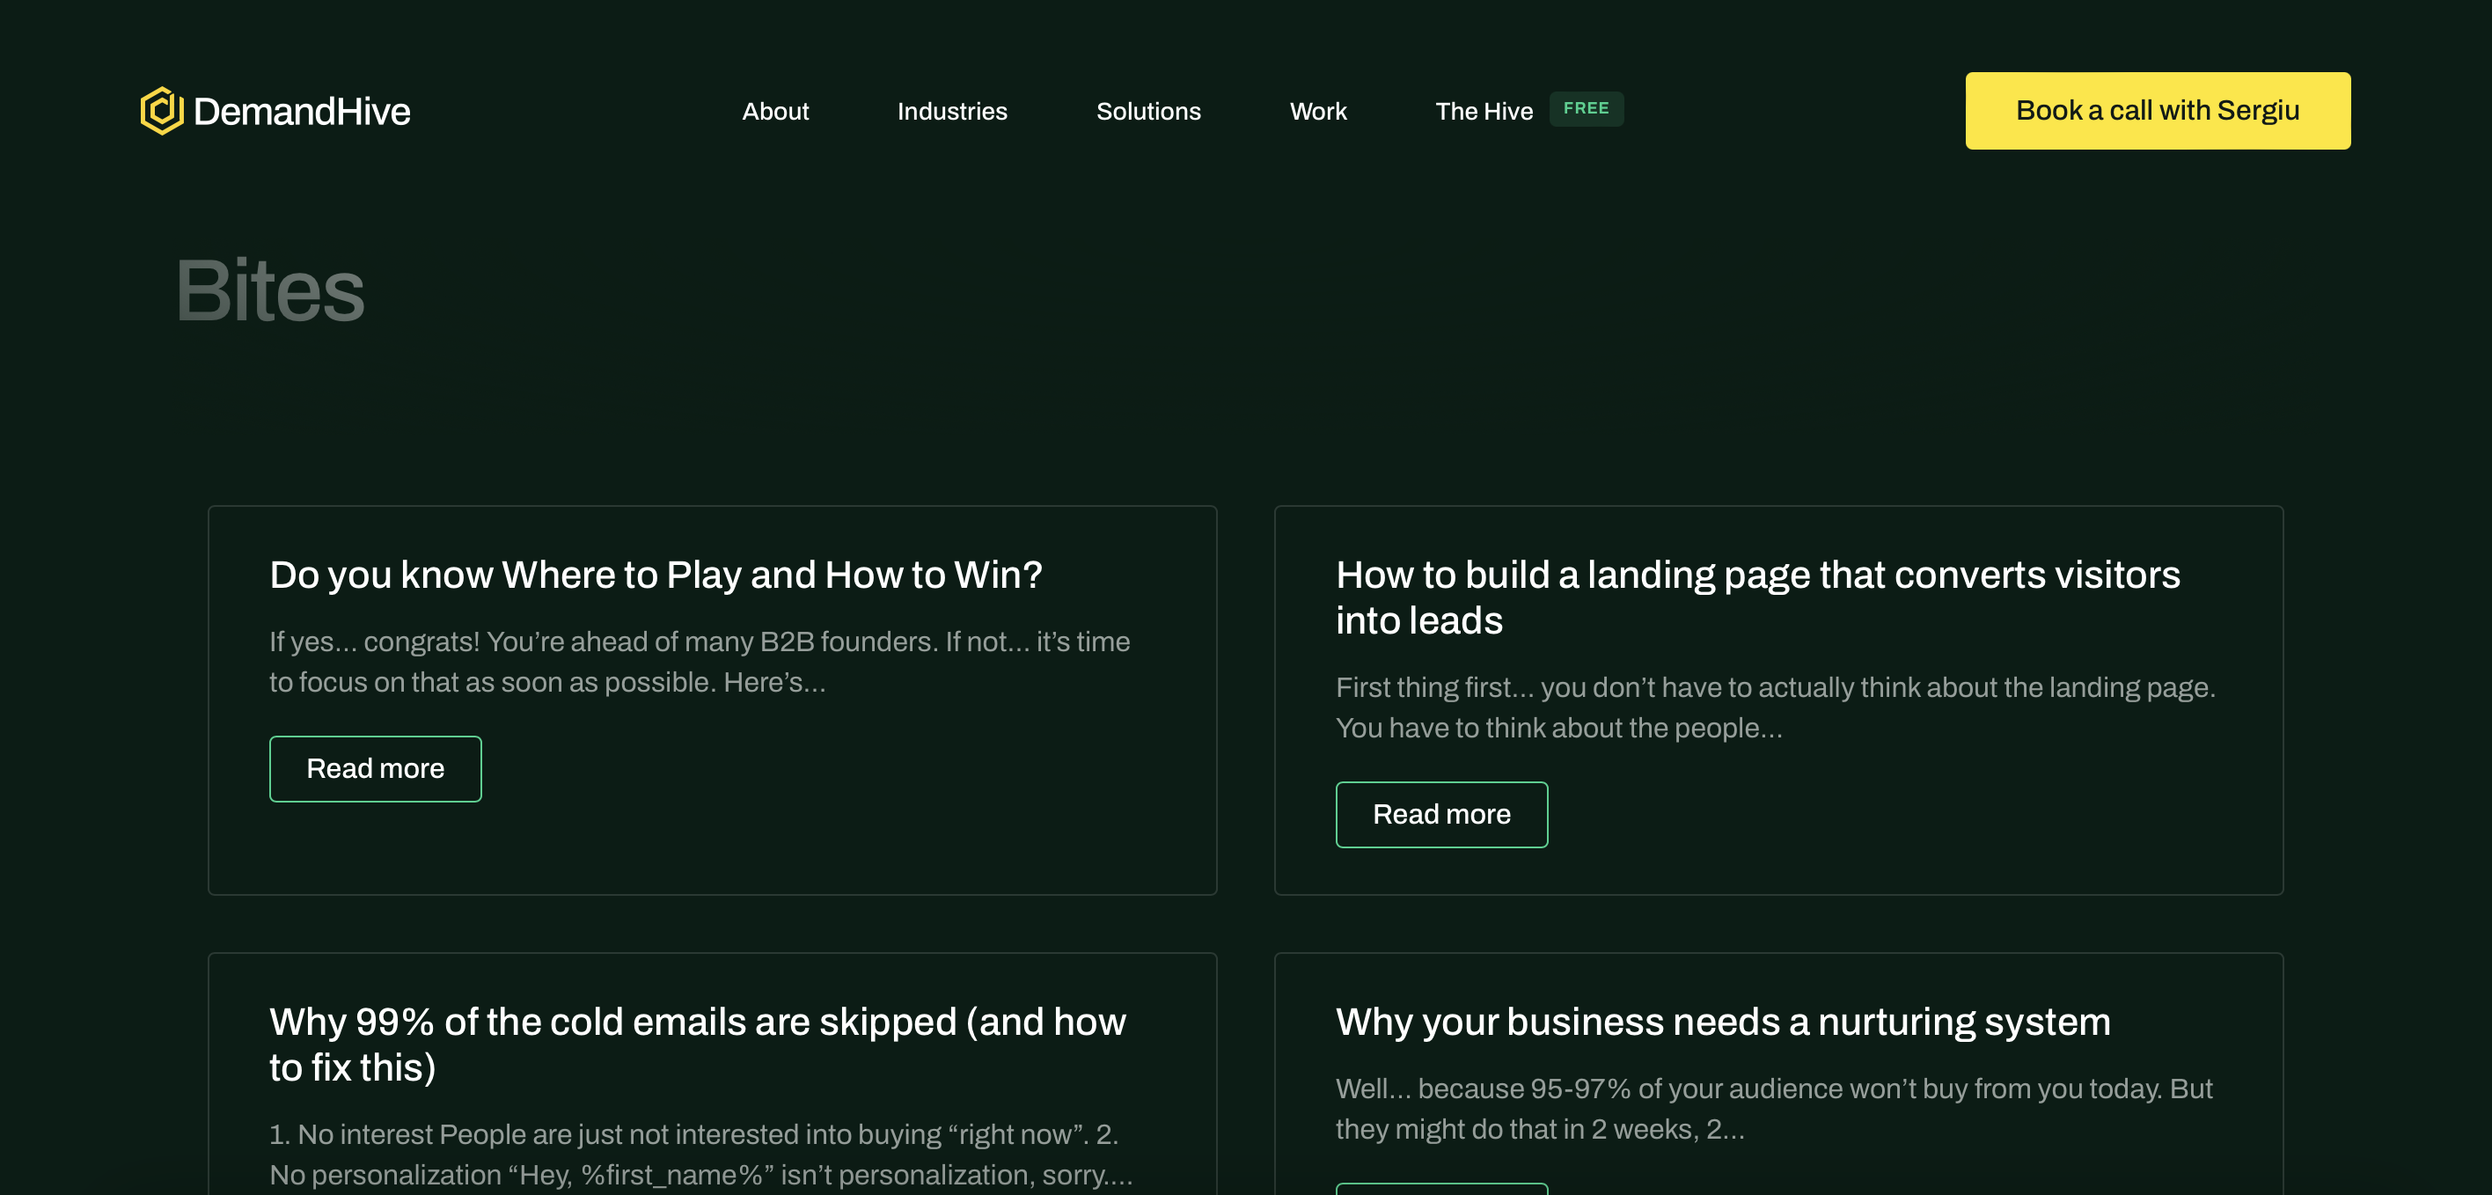Go to the Work page

point(1317,111)
